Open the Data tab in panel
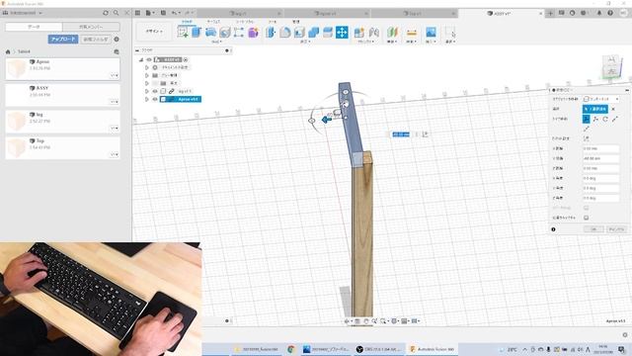The image size is (632, 356). coord(34,27)
